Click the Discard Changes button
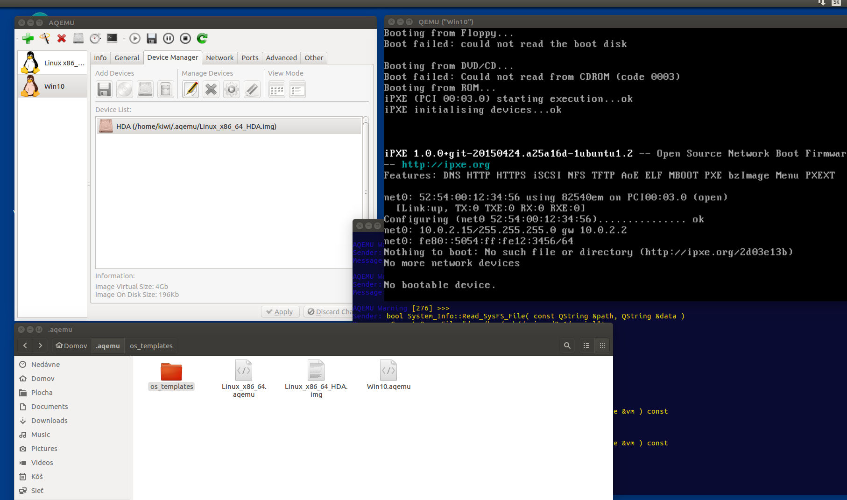Image resolution: width=847 pixels, height=500 pixels. click(x=329, y=312)
